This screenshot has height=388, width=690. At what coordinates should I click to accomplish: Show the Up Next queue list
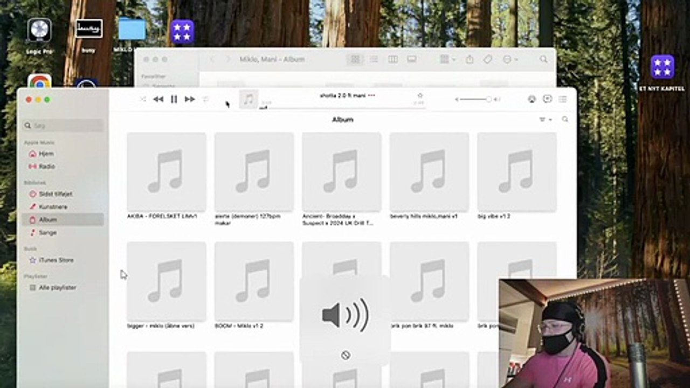(x=563, y=99)
